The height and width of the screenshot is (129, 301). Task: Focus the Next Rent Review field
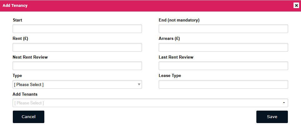point(77,66)
